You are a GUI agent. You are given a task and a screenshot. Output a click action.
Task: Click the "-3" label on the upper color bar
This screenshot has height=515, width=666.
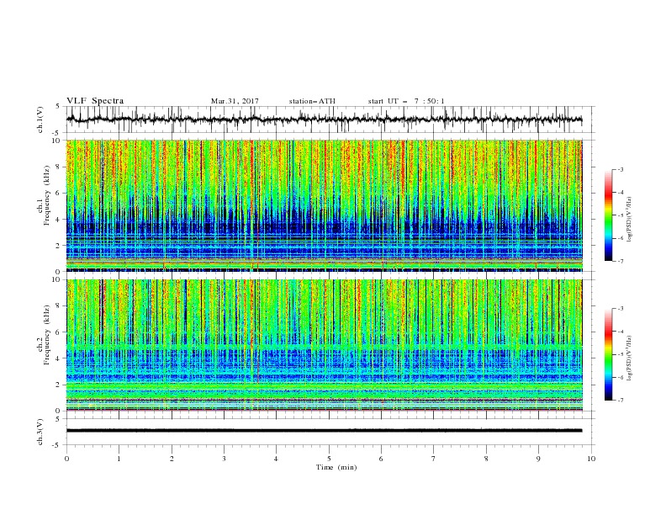coord(621,169)
